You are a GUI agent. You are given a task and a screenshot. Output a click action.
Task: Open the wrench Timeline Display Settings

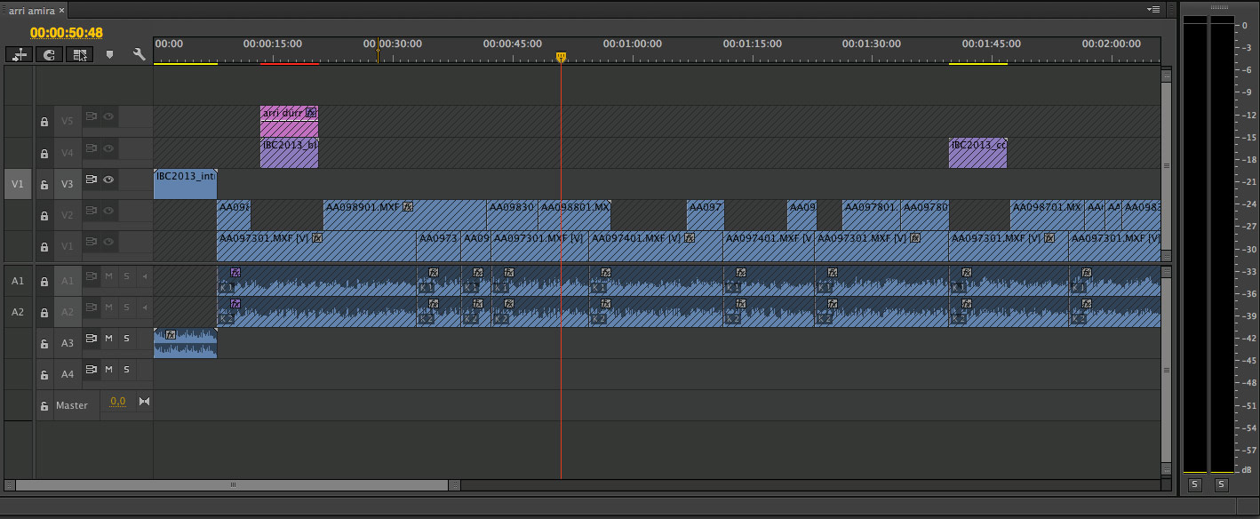click(x=139, y=55)
